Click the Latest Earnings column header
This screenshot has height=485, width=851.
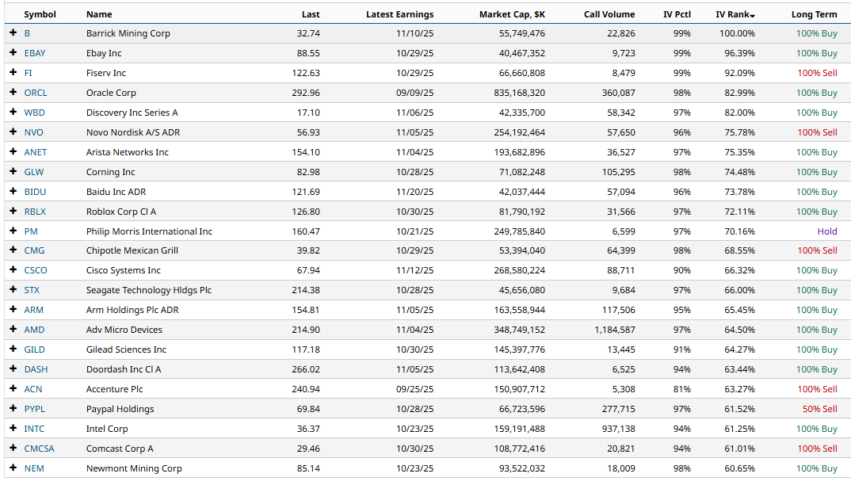[x=399, y=14]
